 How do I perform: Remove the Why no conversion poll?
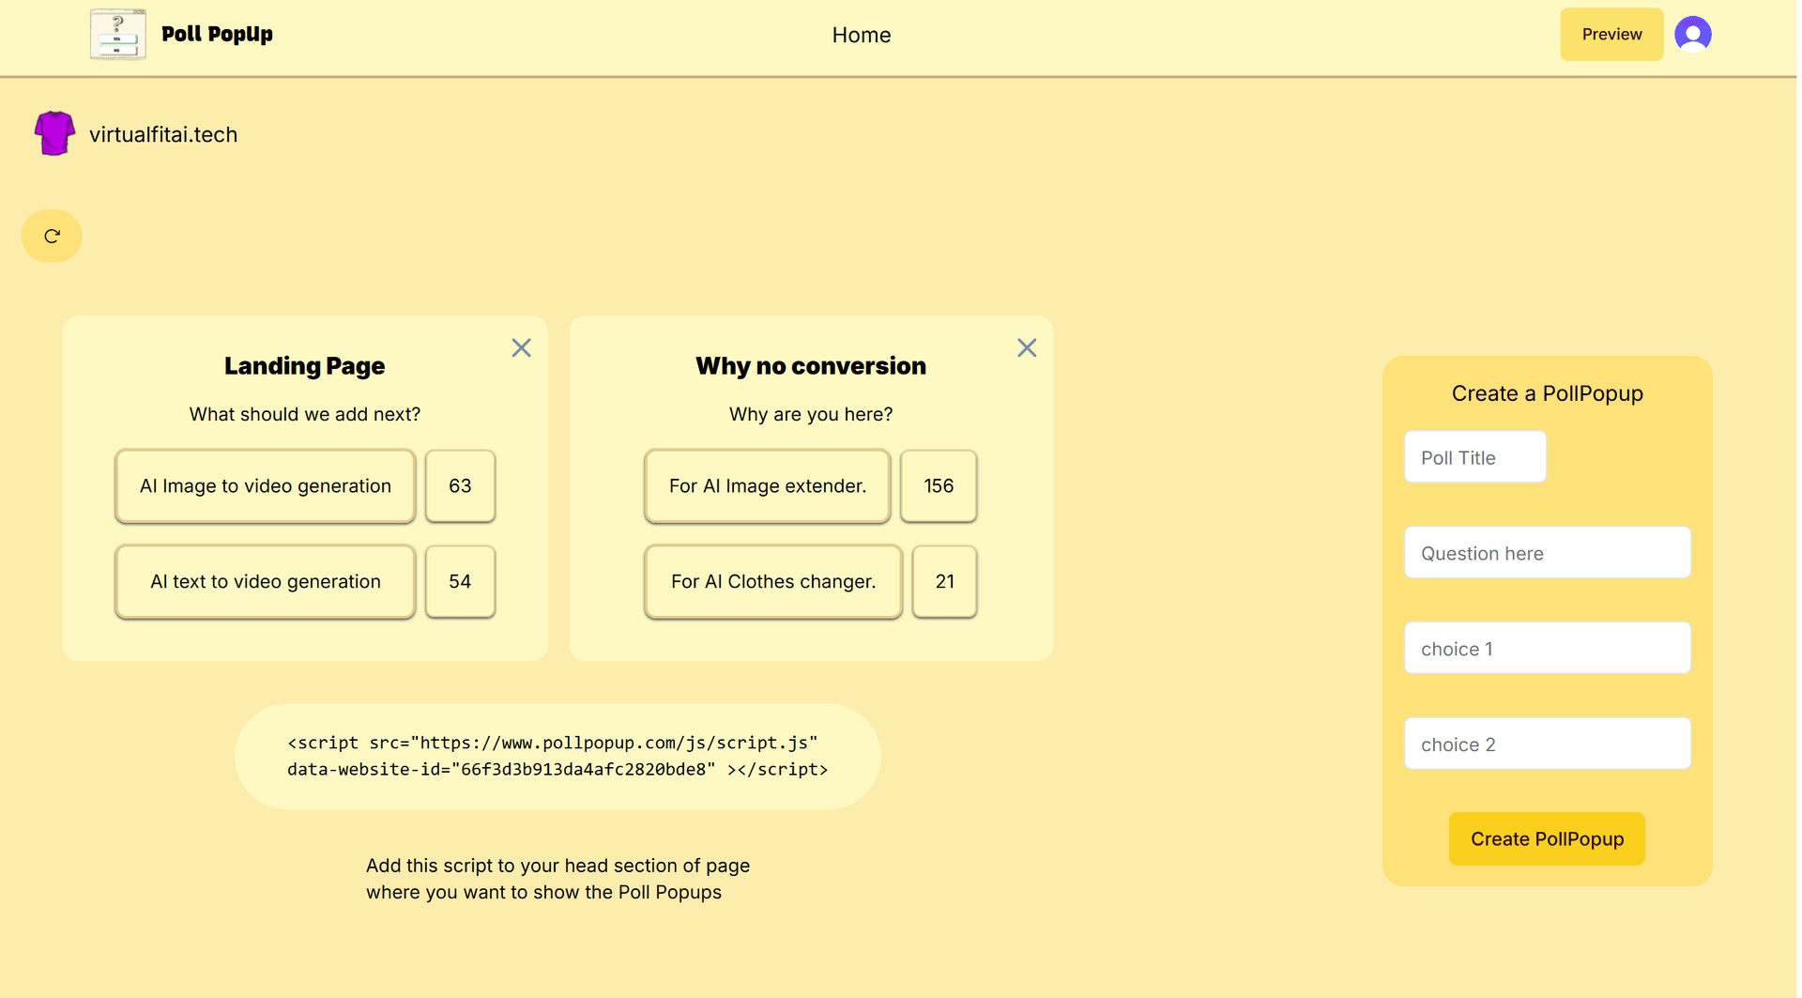[x=1026, y=348]
